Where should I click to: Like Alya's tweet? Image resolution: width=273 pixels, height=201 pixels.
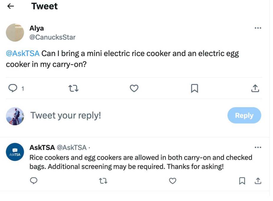point(134,88)
